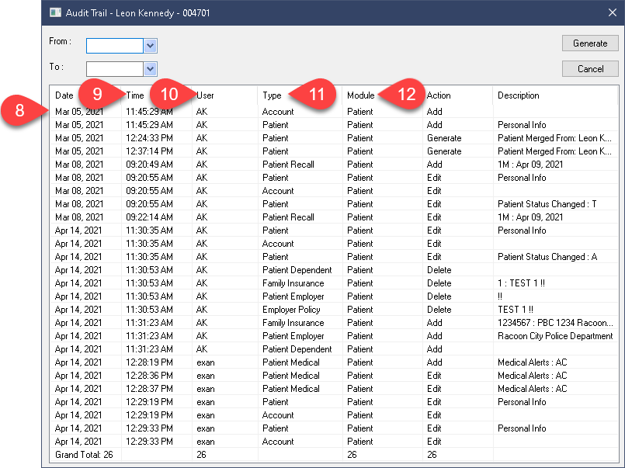Click Patient Employer in the Racoon City row
Screen dimensions: 625x468
coord(293,336)
